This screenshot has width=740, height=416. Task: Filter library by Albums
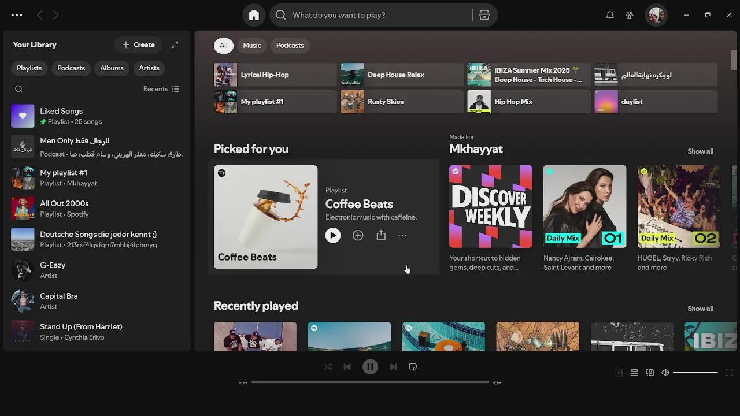pos(112,68)
